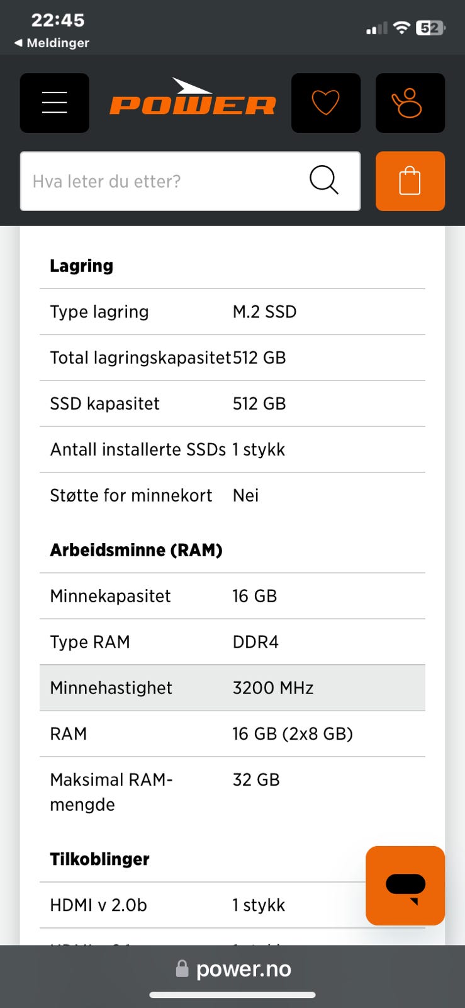
Task: Tap the Arbeidsminne (RAM) heading
Action: tap(136, 550)
